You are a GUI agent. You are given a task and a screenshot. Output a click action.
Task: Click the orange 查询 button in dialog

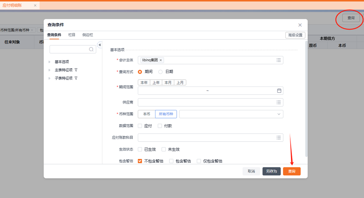[292, 171]
